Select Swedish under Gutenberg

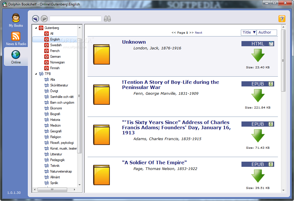[x=56, y=45]
